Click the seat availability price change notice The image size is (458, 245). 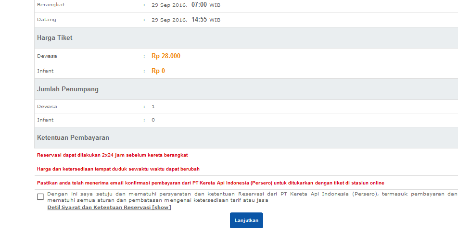pyautogui.click(x=118, y=169)
